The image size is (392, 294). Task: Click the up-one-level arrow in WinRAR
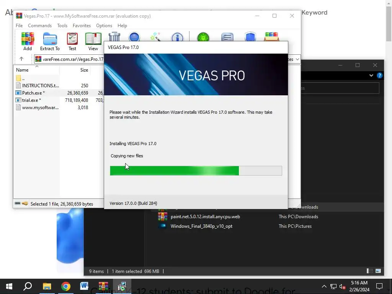pyautogui.click(x=21, y=59)
